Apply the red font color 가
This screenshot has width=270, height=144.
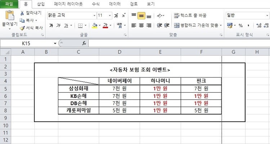(105, 26)
